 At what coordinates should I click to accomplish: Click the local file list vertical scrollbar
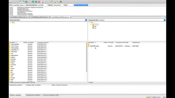[86, 57]
